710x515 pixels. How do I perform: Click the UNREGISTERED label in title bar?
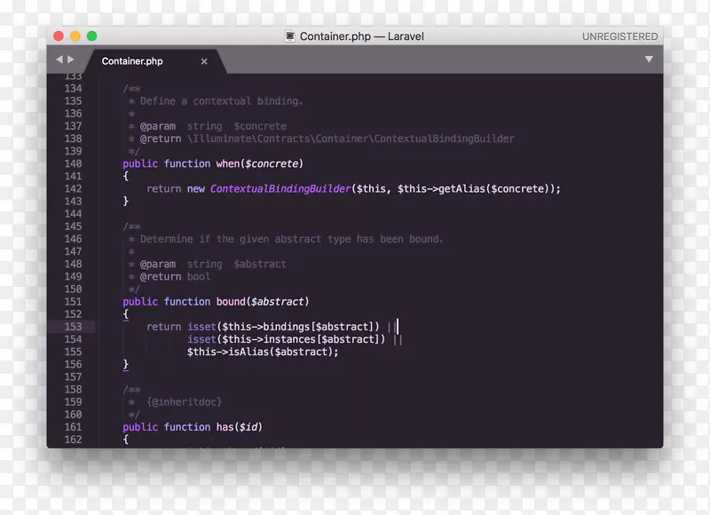click(619, 36)
